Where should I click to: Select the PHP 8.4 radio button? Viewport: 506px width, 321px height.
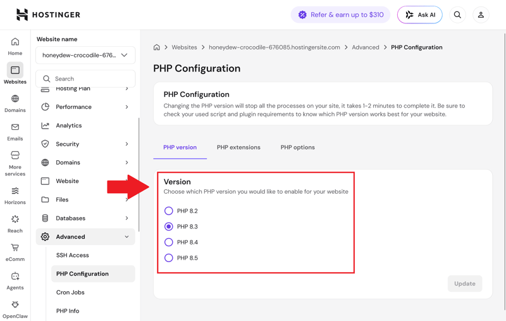tap(168, 242)
